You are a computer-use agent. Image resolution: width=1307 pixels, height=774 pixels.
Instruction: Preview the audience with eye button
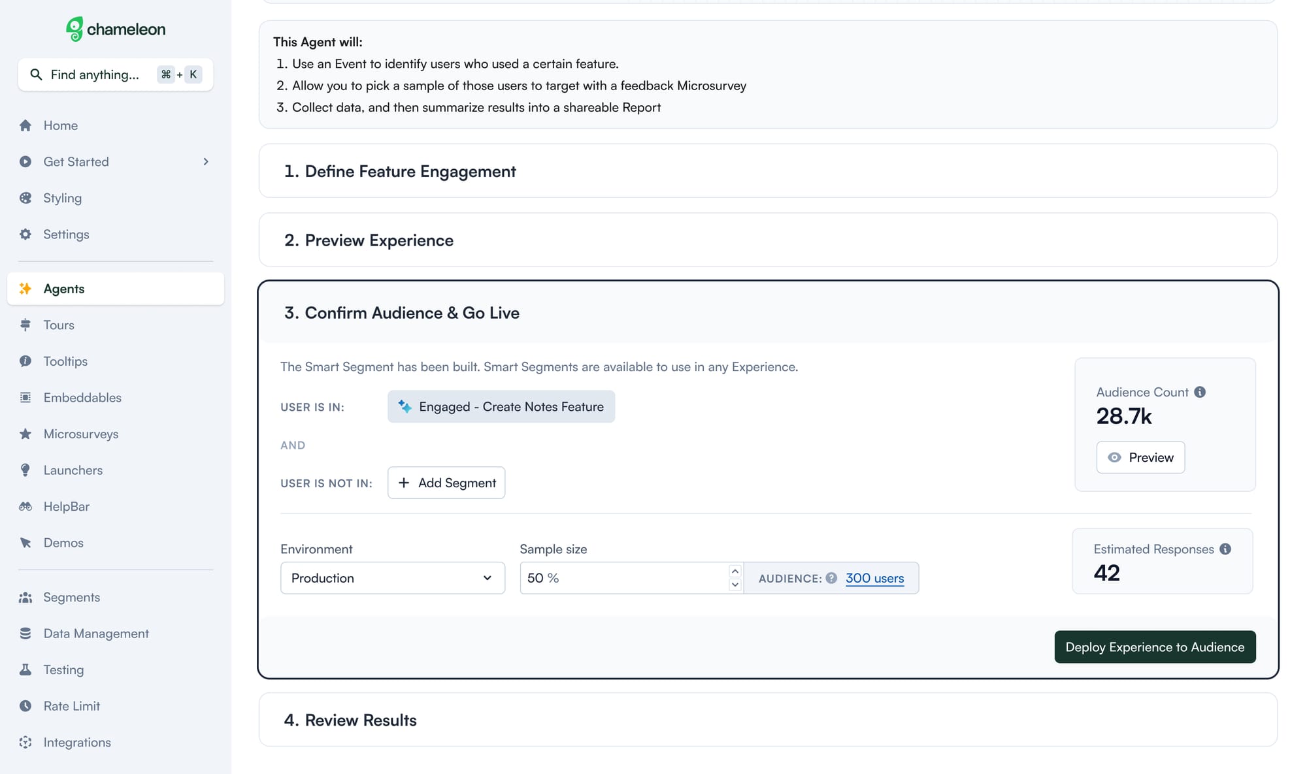1140,457
